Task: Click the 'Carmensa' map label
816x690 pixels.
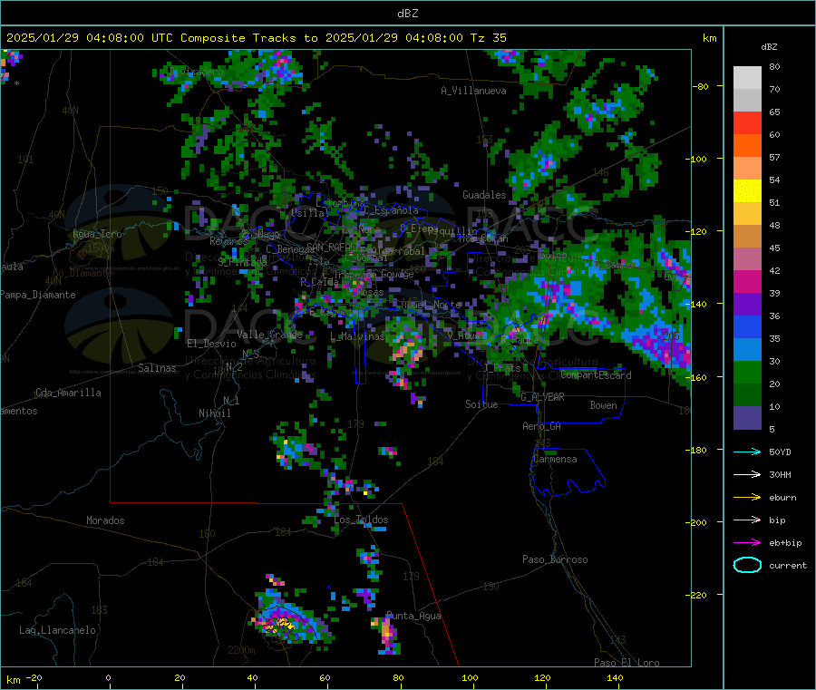Action: (x=555, y=459)
